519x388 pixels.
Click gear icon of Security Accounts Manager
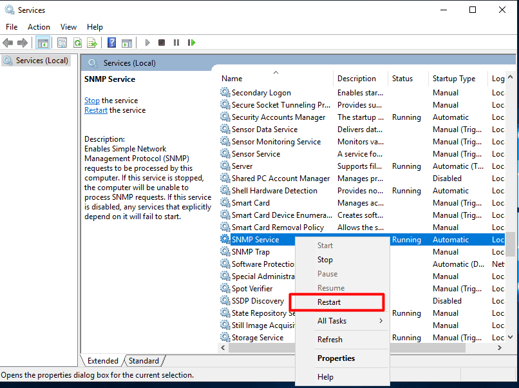pos(225,117)
